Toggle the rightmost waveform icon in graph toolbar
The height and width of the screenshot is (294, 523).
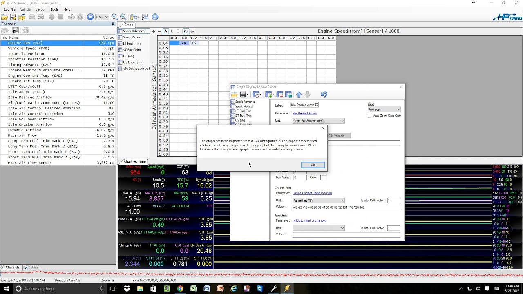pos(192,31)
